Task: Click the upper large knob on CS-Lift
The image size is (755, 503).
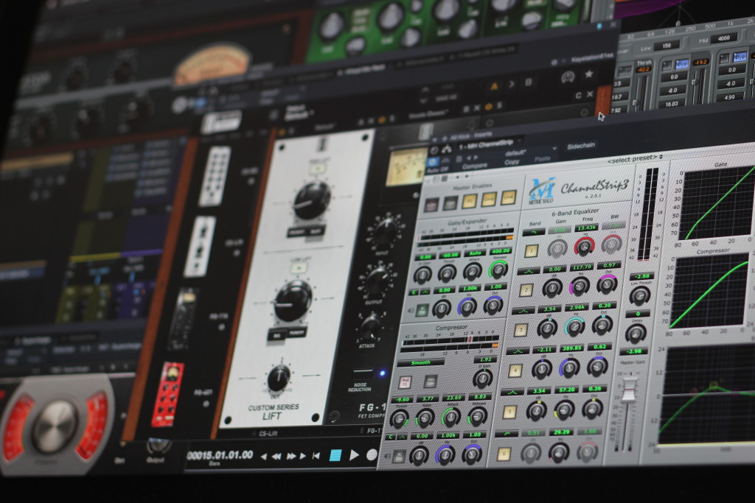Action: click(x=312, y=200)
